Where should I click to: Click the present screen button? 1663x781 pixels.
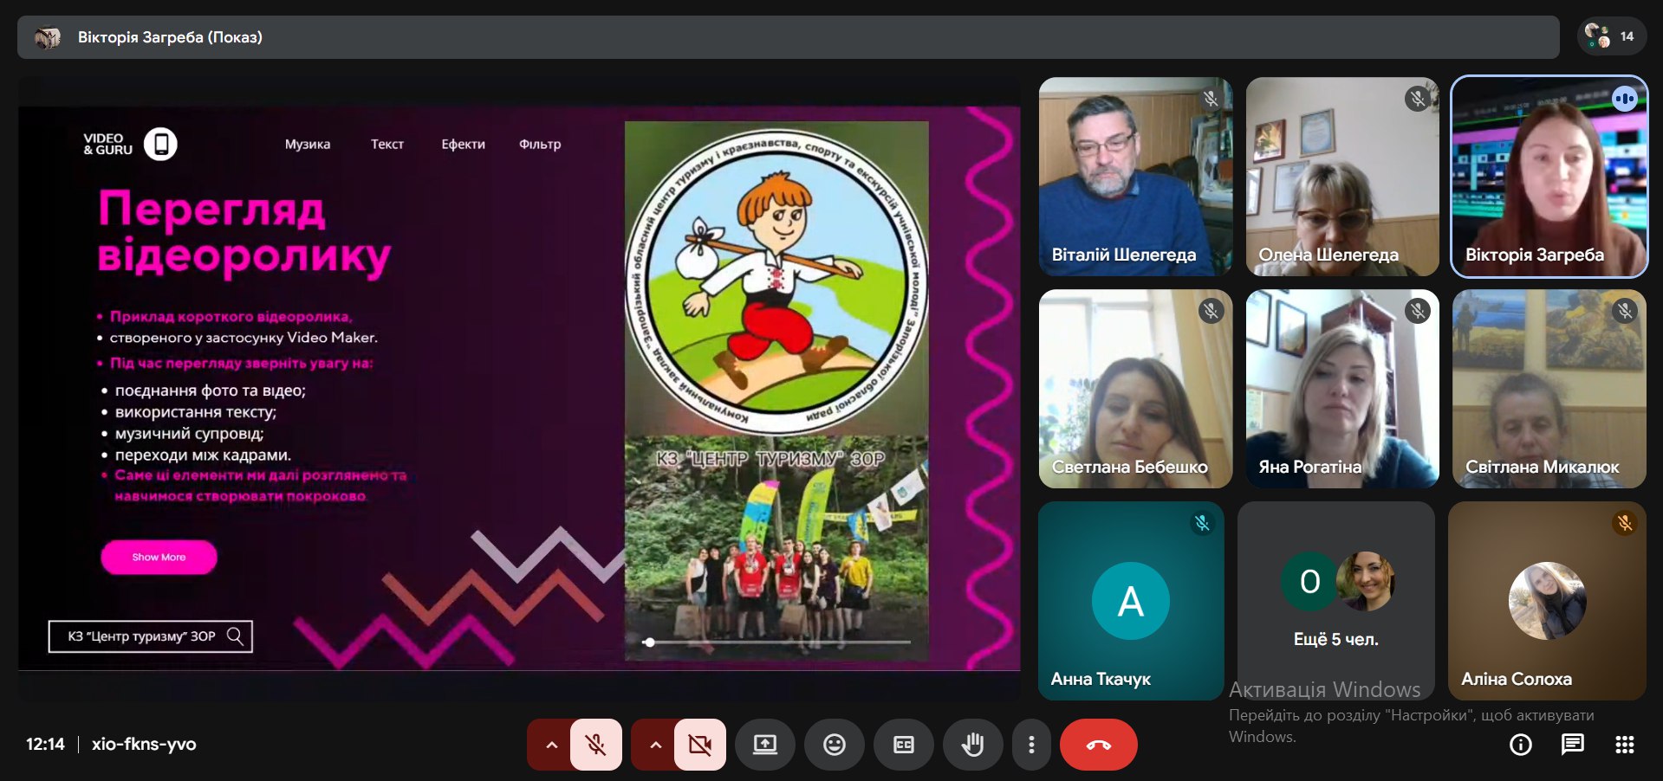click(x=764, y=745)
